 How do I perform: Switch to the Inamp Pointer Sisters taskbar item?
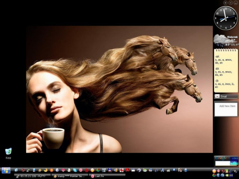point(70,176)
